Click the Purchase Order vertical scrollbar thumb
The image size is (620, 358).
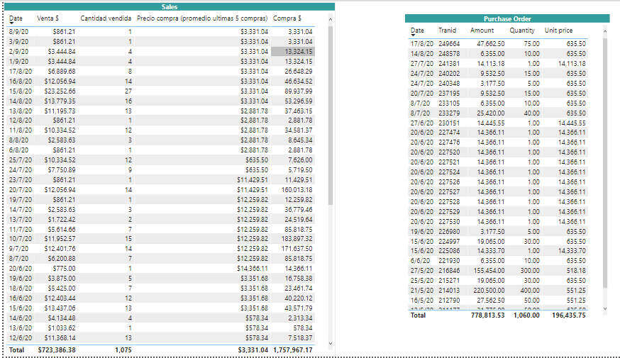coord(604,163)
